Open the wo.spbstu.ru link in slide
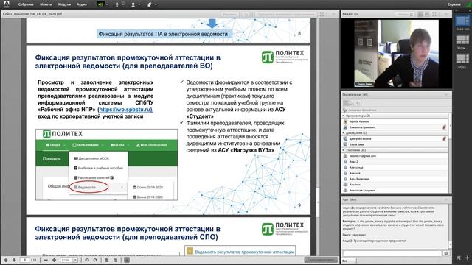 126,110
